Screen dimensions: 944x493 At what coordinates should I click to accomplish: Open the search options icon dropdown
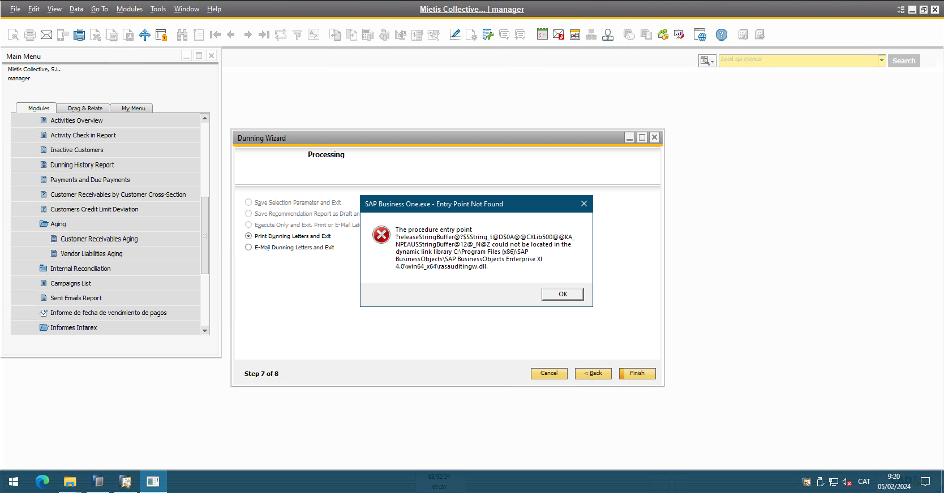coord(707,60)
